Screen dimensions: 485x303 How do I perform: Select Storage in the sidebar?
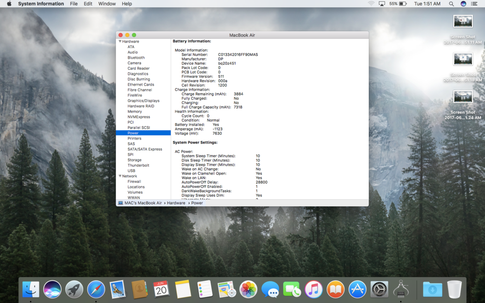tap(134, 160)
